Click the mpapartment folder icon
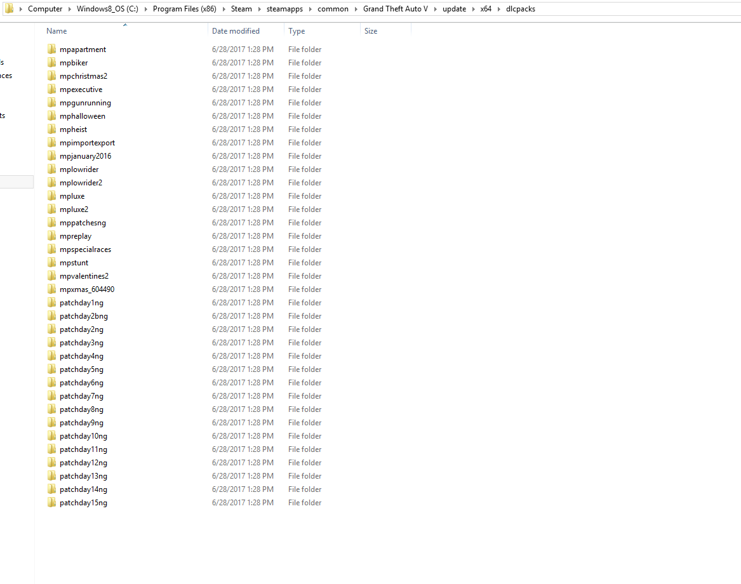Viewport: 741px width, 584px height. click(x=51, y=49)
